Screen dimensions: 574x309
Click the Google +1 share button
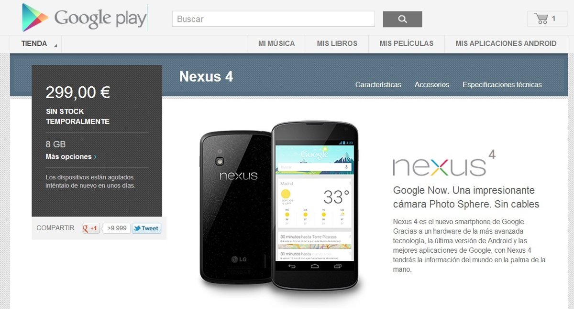pos(91,228)
